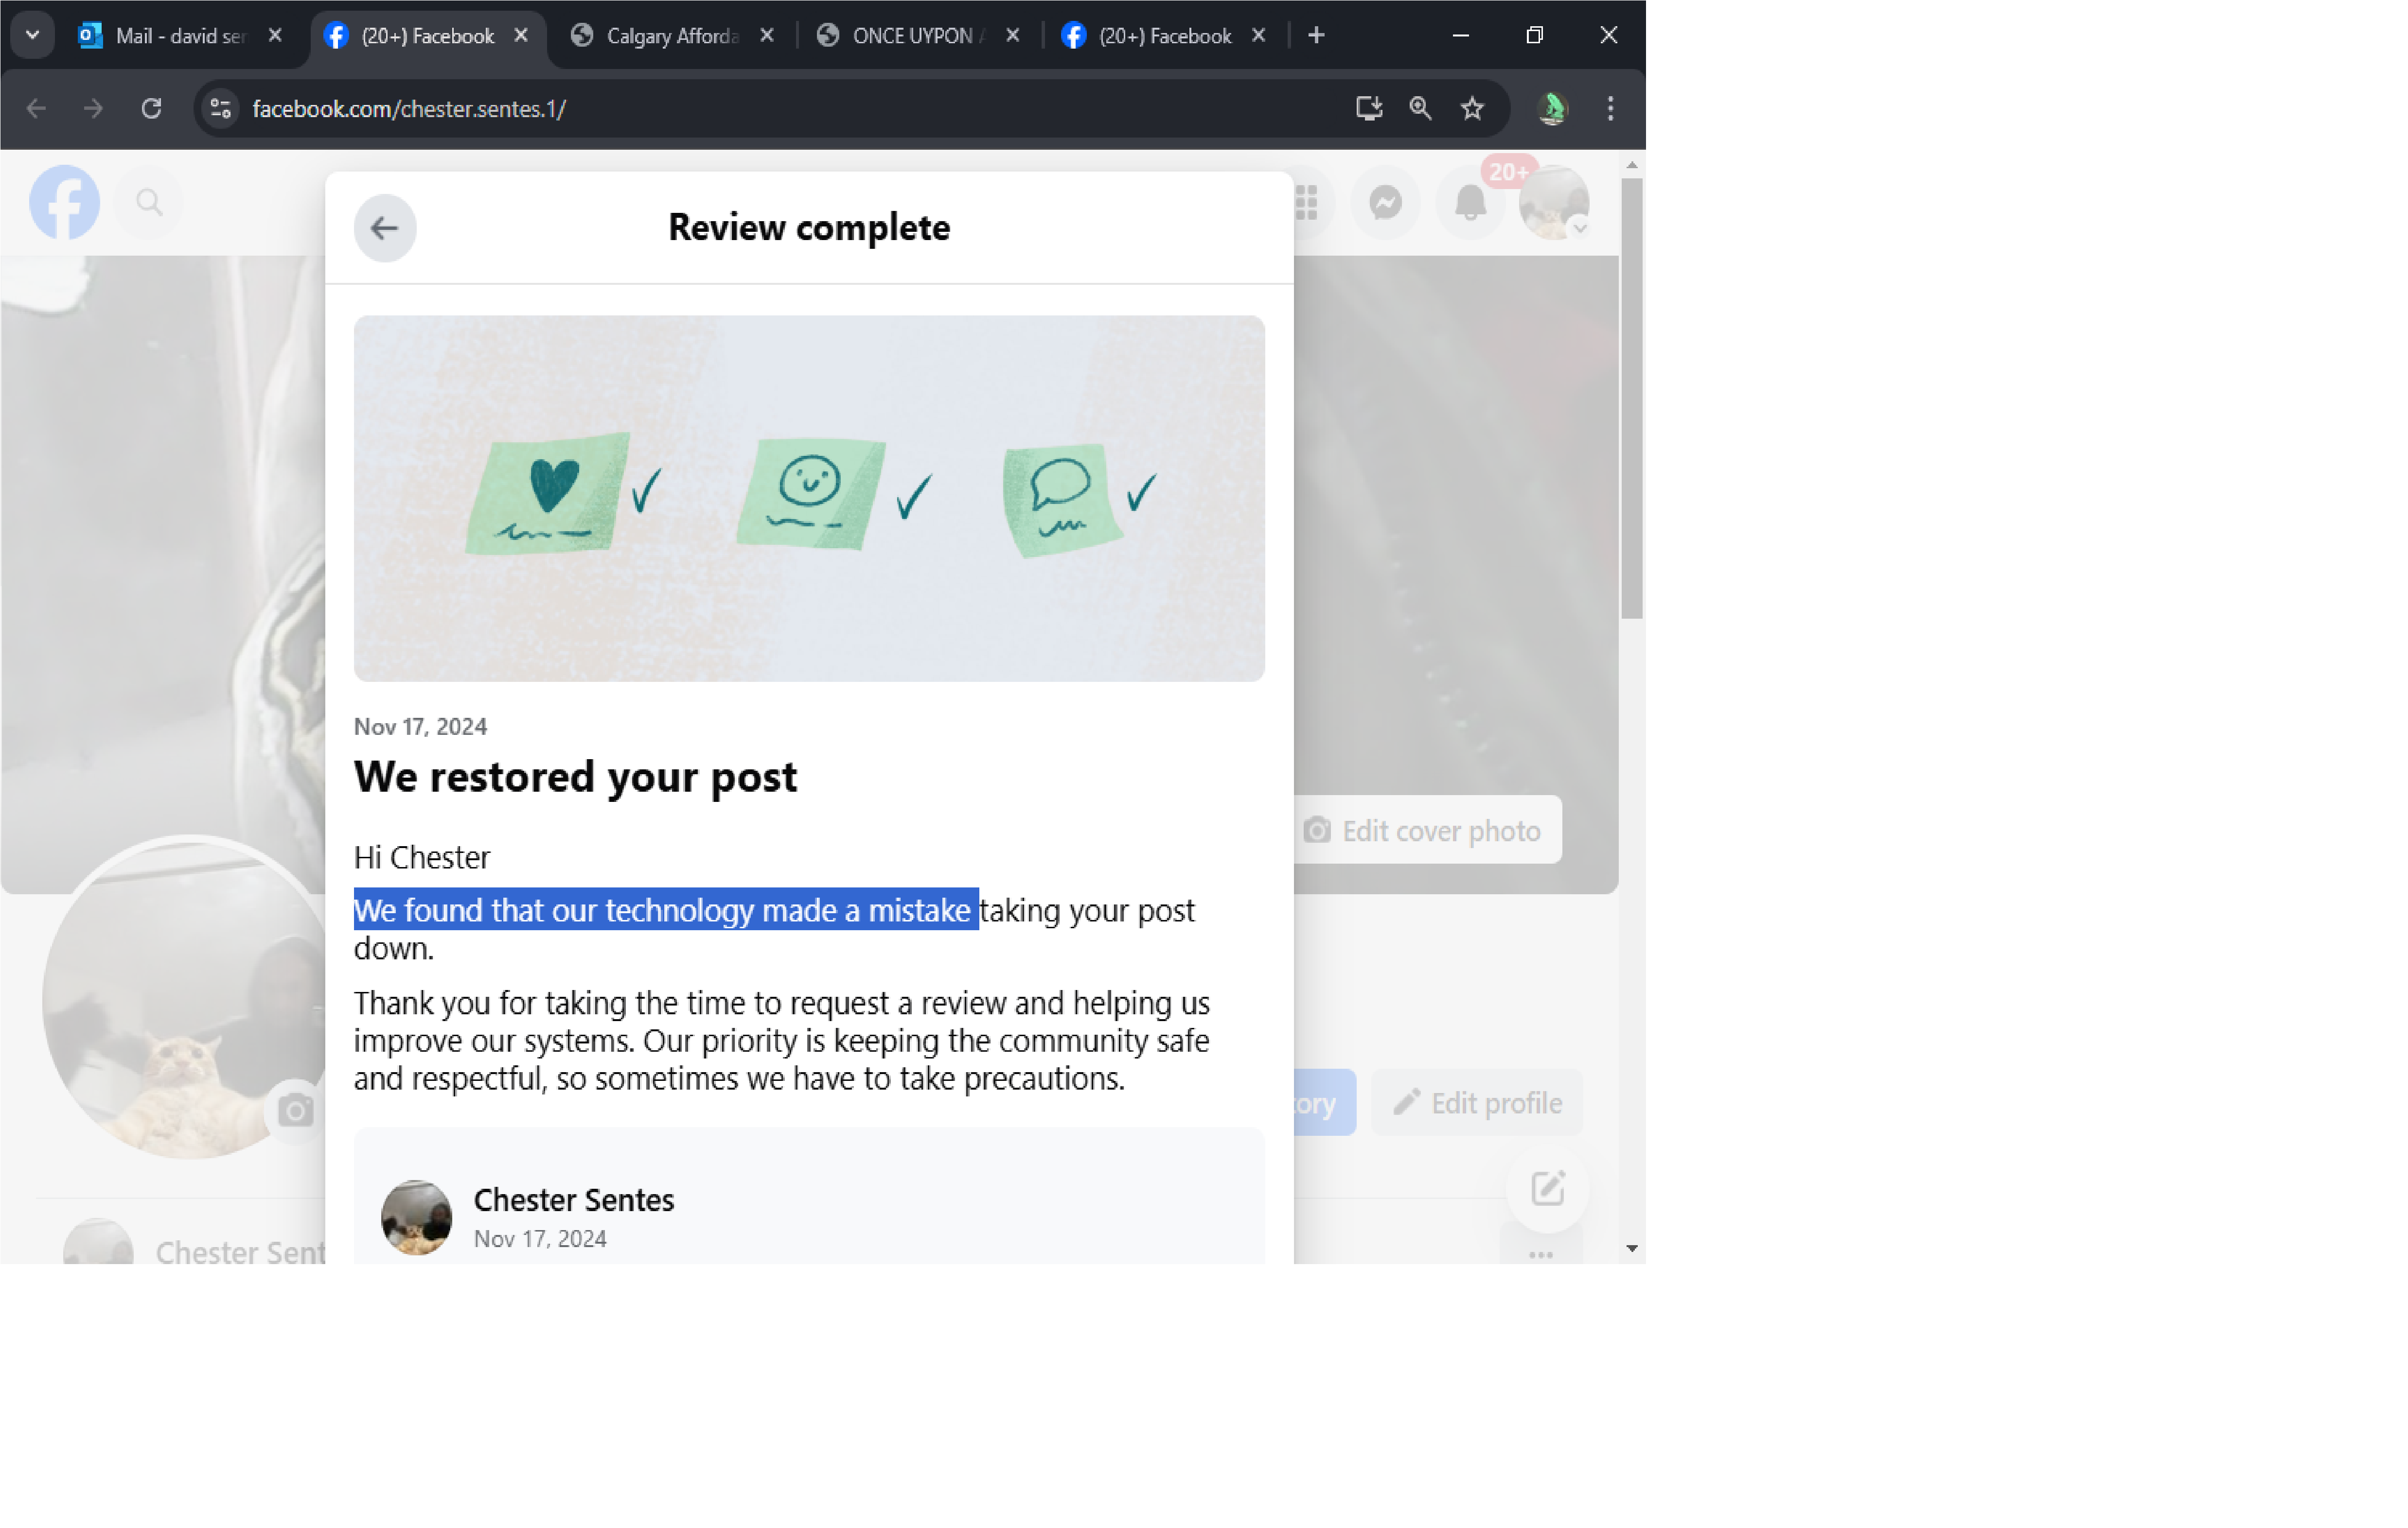Viewport: 2408px width, 1528px height.
Task: Click the page scrollbar thumb
Action: [1631, 398]
